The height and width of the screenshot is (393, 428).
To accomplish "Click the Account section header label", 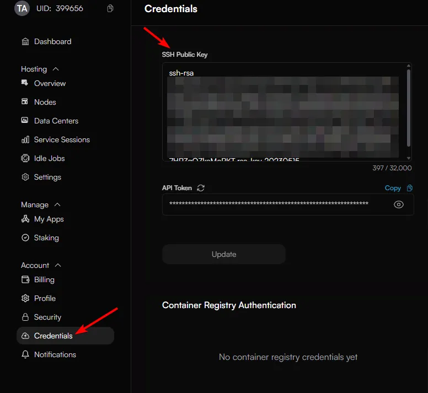I will tap(35, 265).
